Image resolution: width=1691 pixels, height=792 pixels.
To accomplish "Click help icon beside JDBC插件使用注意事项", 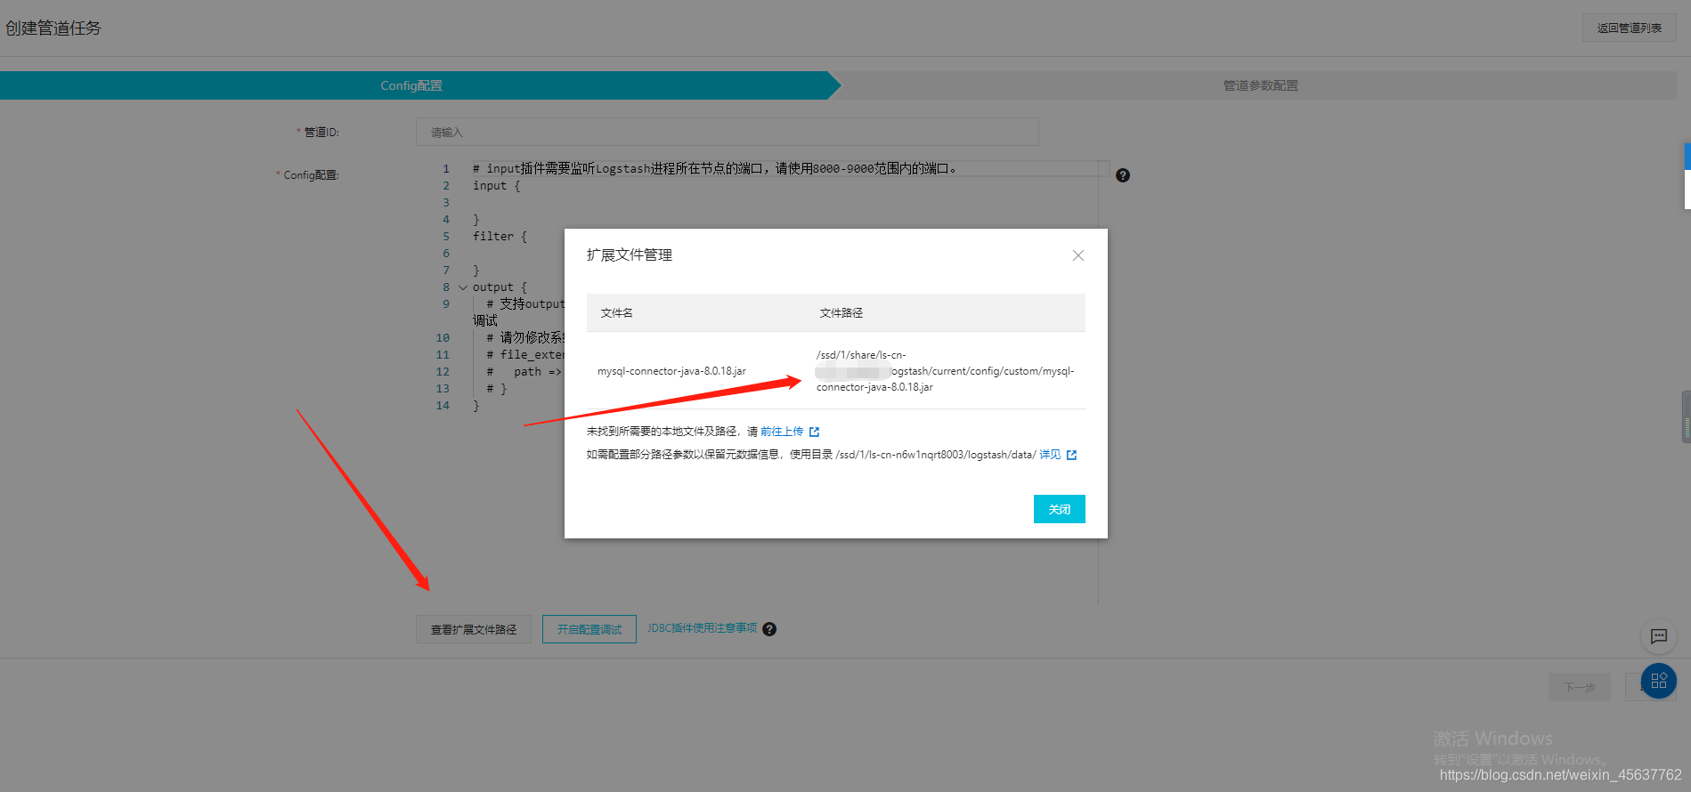I will [x=769, y=629].
